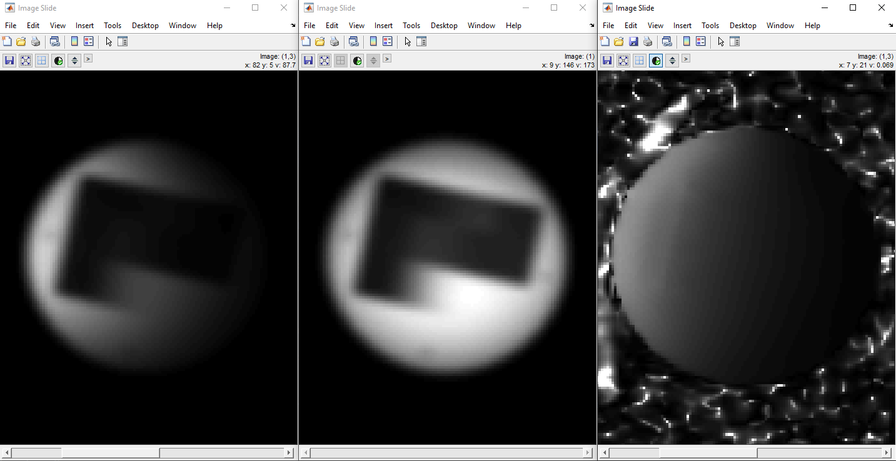Click left window's horizontal scrollbar thumb
The image size is (896, 461).
pos(110,453)
